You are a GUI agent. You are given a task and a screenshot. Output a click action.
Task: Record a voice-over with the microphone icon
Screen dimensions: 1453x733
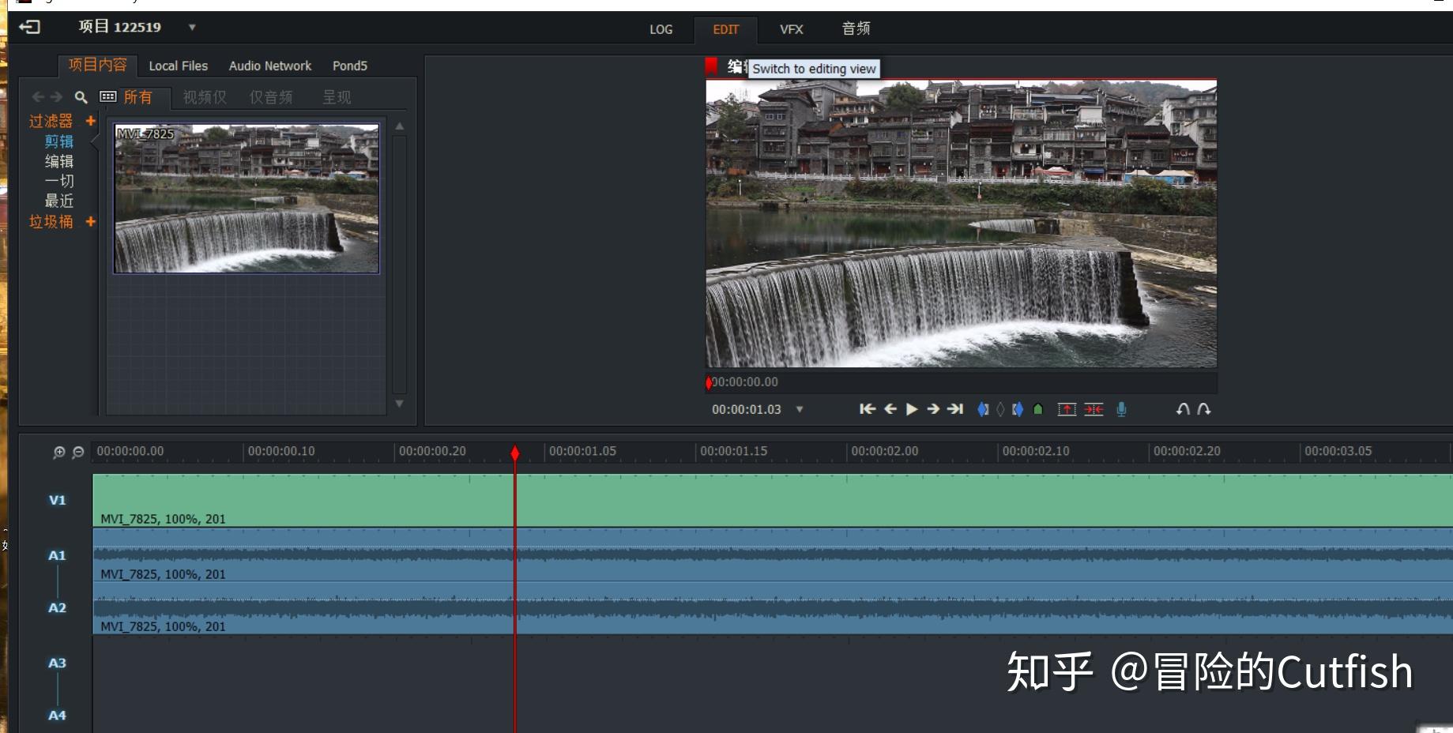coord(1121,409)
